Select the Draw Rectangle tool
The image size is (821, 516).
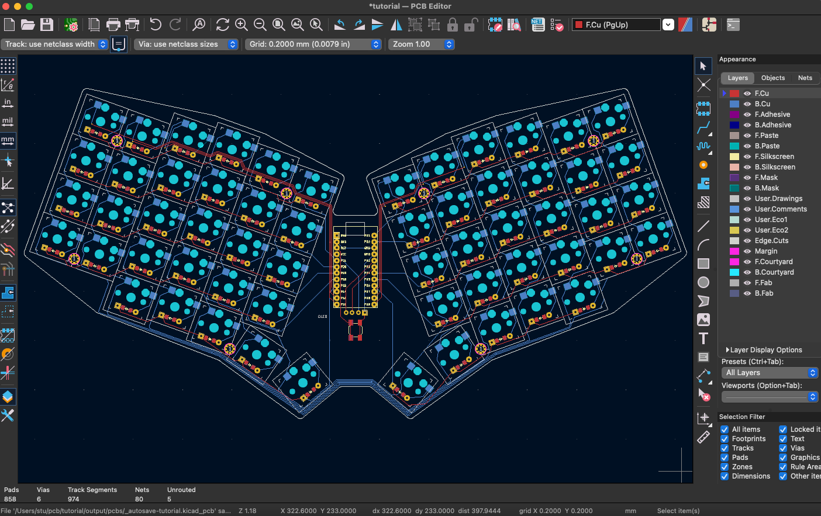pos(703,264)
